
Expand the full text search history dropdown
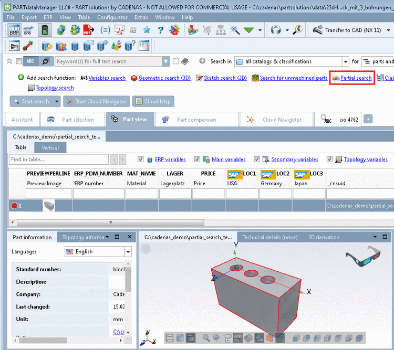tap(165, 61)
